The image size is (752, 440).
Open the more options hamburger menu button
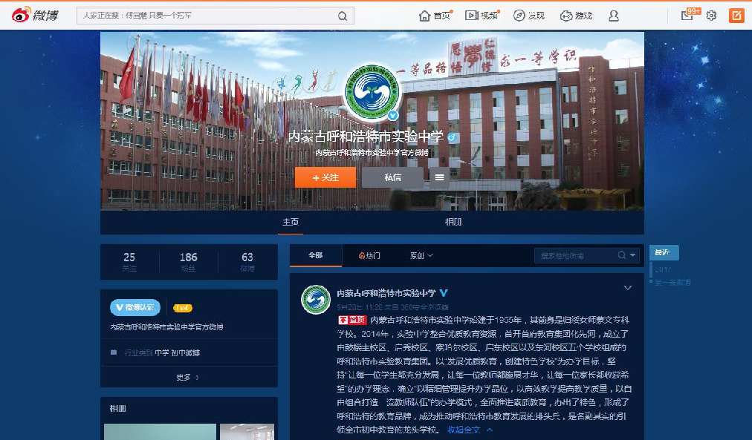pos(439,177)
